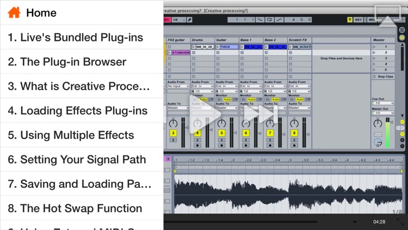
Task: Toggle the KEY map mode button
Action: 358,20
